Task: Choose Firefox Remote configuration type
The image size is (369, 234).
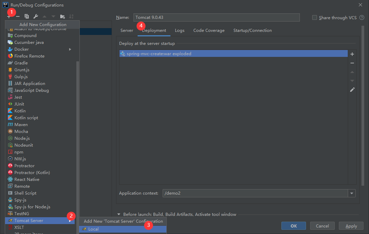Action: (x=40, y=56)
